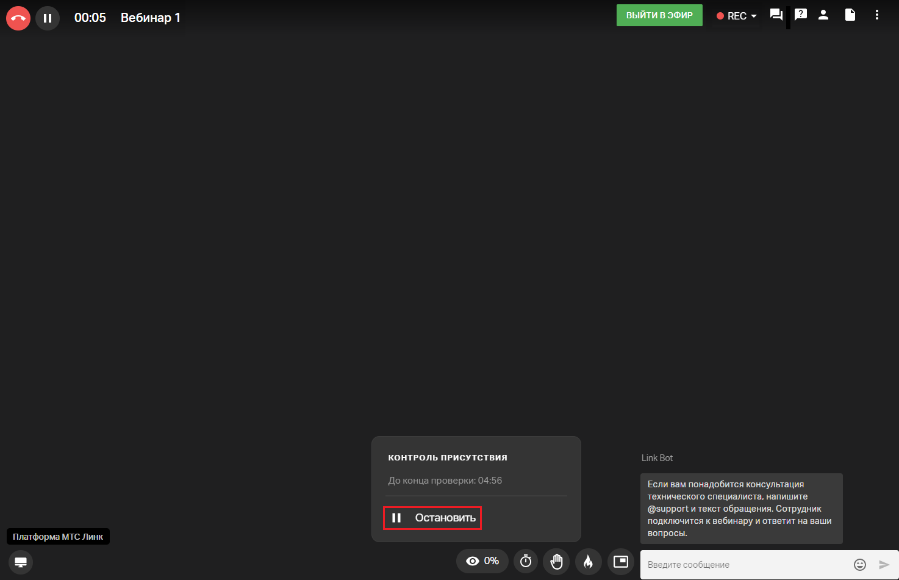The height and width of the screenshot is (580, 899).
Task: Click the raise hand icon
Action: [x=556, y=561]
